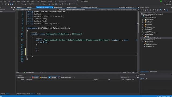Expand the Dependencies node under GRSYKitapEvi_Model
172x97 pixels.
(143, 41)
